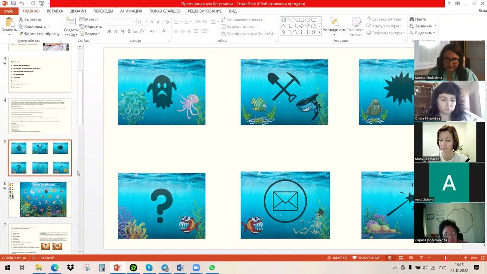Click the Cut (Вырезать) scissors icon
The width and height of the screenshot is (487, 274).
tap(21, 19)
